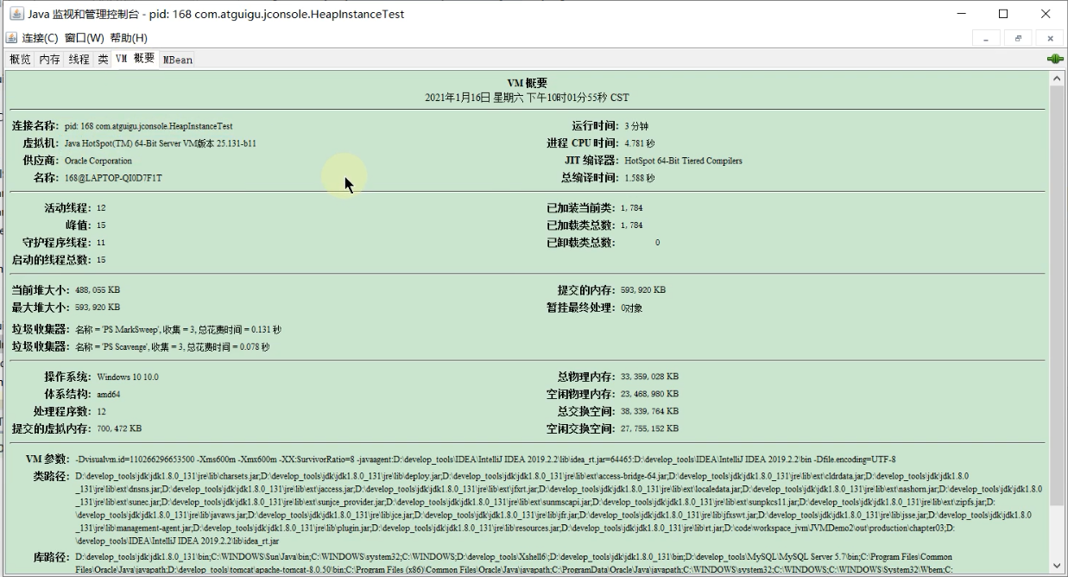Image resolution: width=1068 pixels, height=577 pixels.
Task: Click the Java HotSpot 64-Bit Server VM value
Action: 161,143
